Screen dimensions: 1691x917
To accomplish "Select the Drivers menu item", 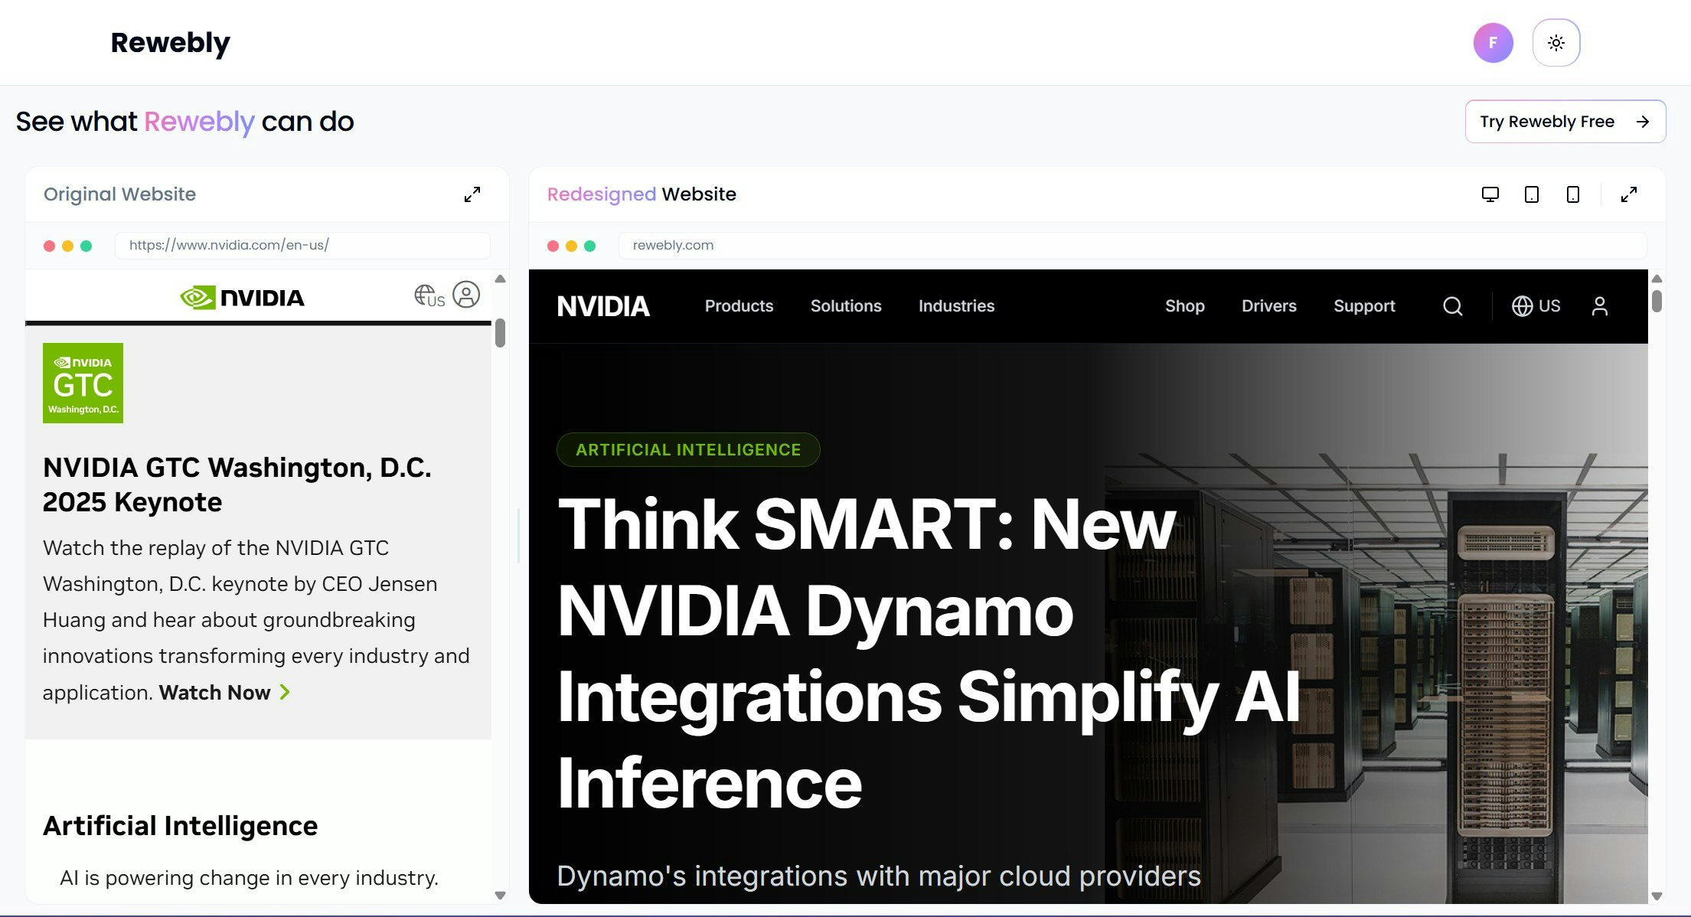I will (1268, 306).
